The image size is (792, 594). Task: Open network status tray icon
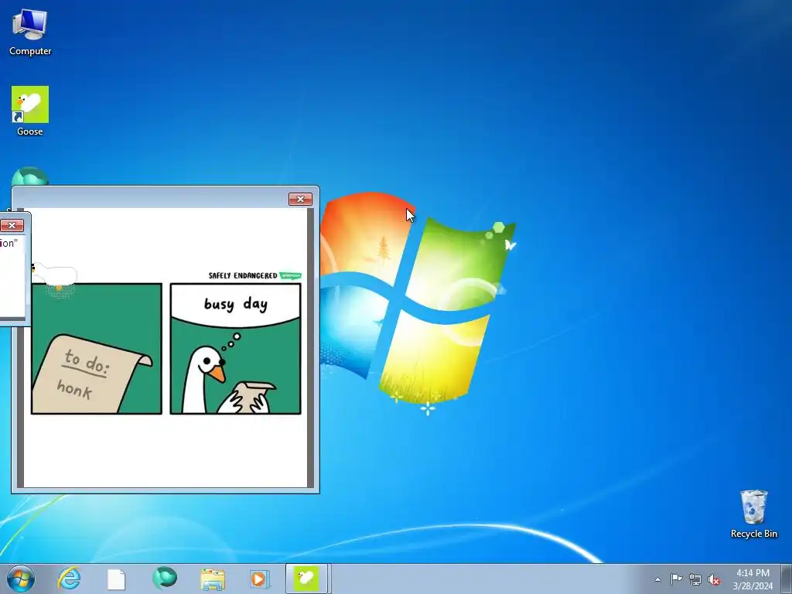(x=695, y=579)
